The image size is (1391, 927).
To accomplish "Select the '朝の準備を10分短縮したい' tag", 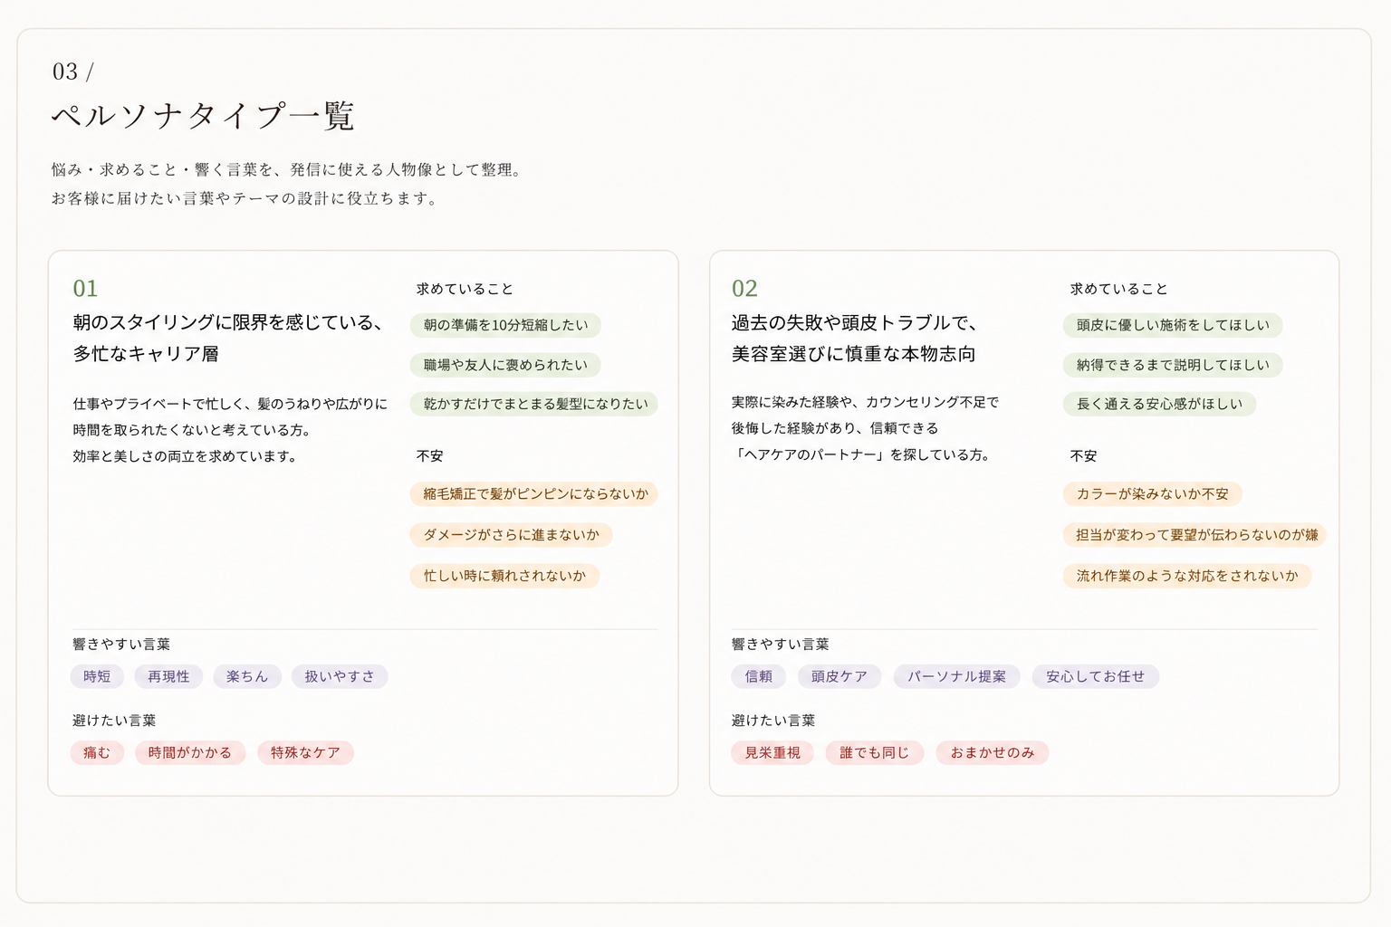I will click(505, 325).
